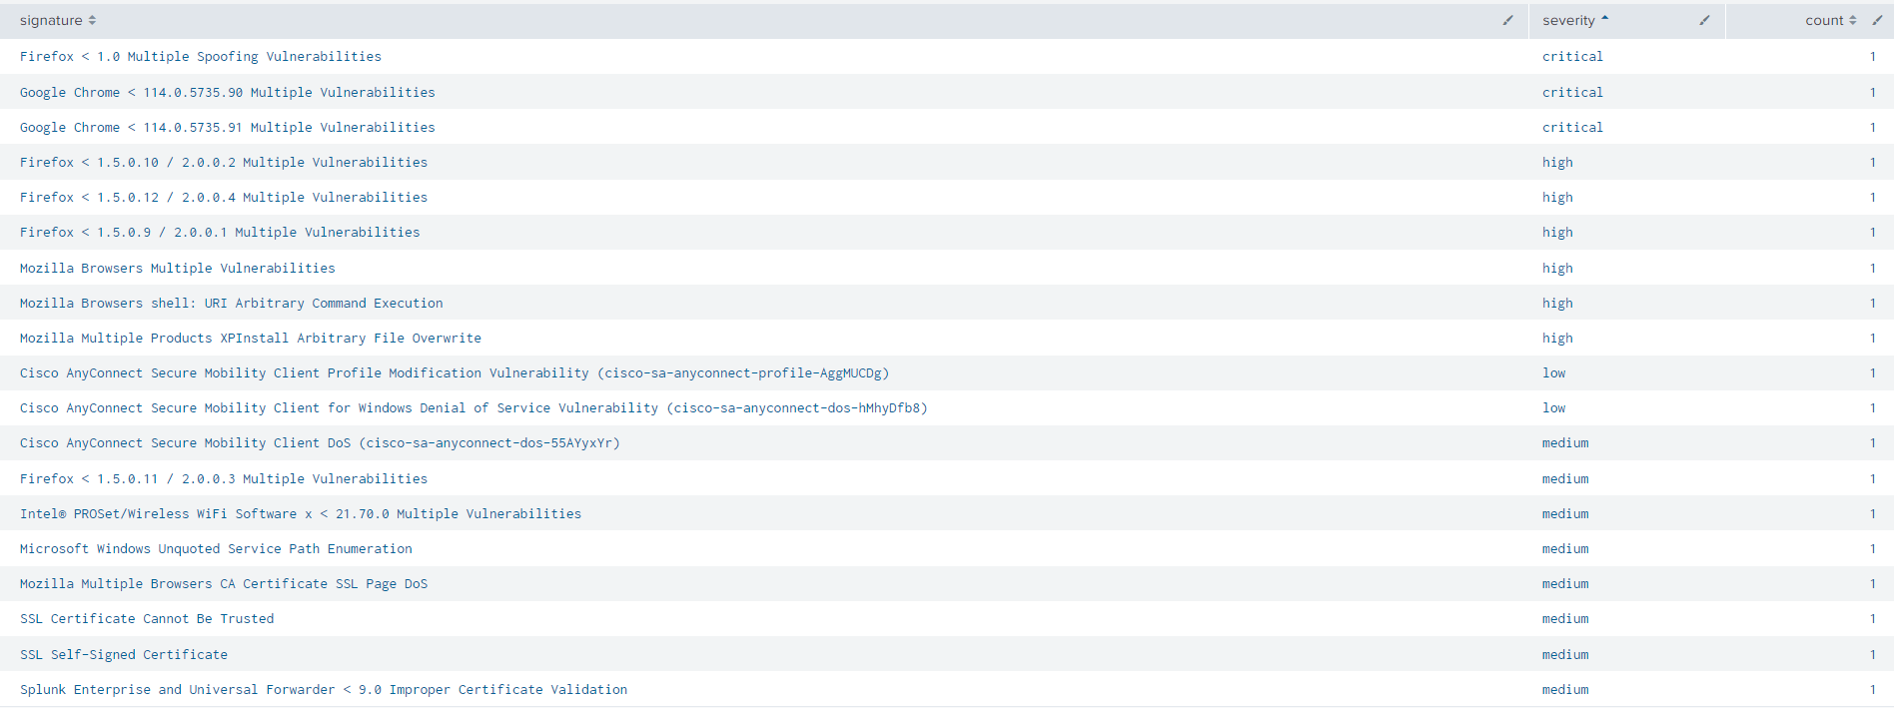
Task: Click high severity for shell: URI Command Execution row
Action: pyautogui.click(x=1557, y=303)
